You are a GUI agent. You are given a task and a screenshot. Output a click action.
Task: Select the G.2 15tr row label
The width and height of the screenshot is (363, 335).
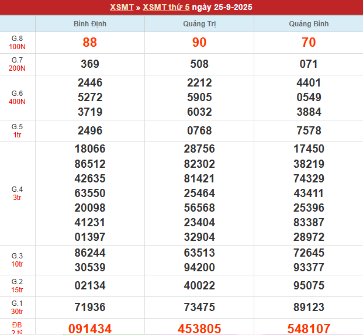(x=18, y=286)
